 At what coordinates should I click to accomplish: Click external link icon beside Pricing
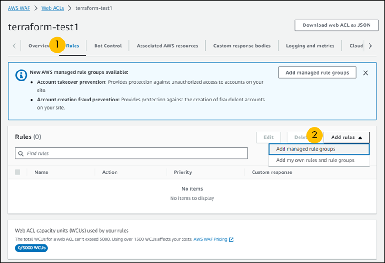click(231, 239)
